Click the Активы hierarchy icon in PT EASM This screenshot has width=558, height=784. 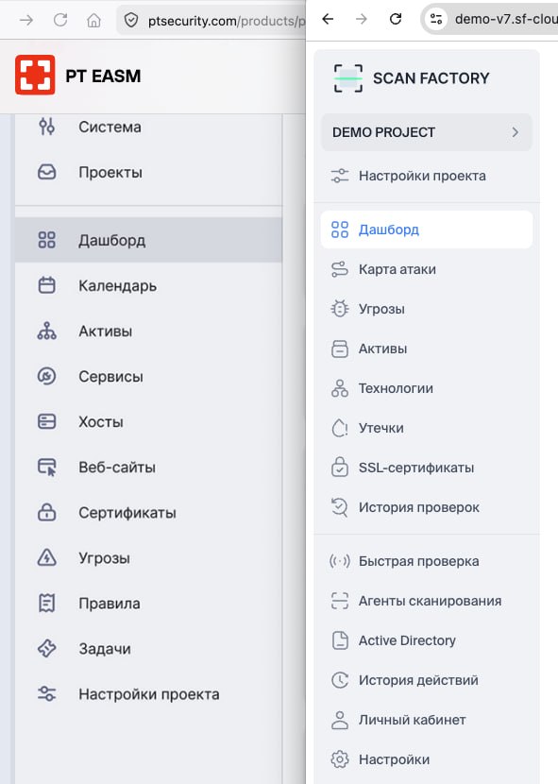pyautogui.click(x=47, y=331)
